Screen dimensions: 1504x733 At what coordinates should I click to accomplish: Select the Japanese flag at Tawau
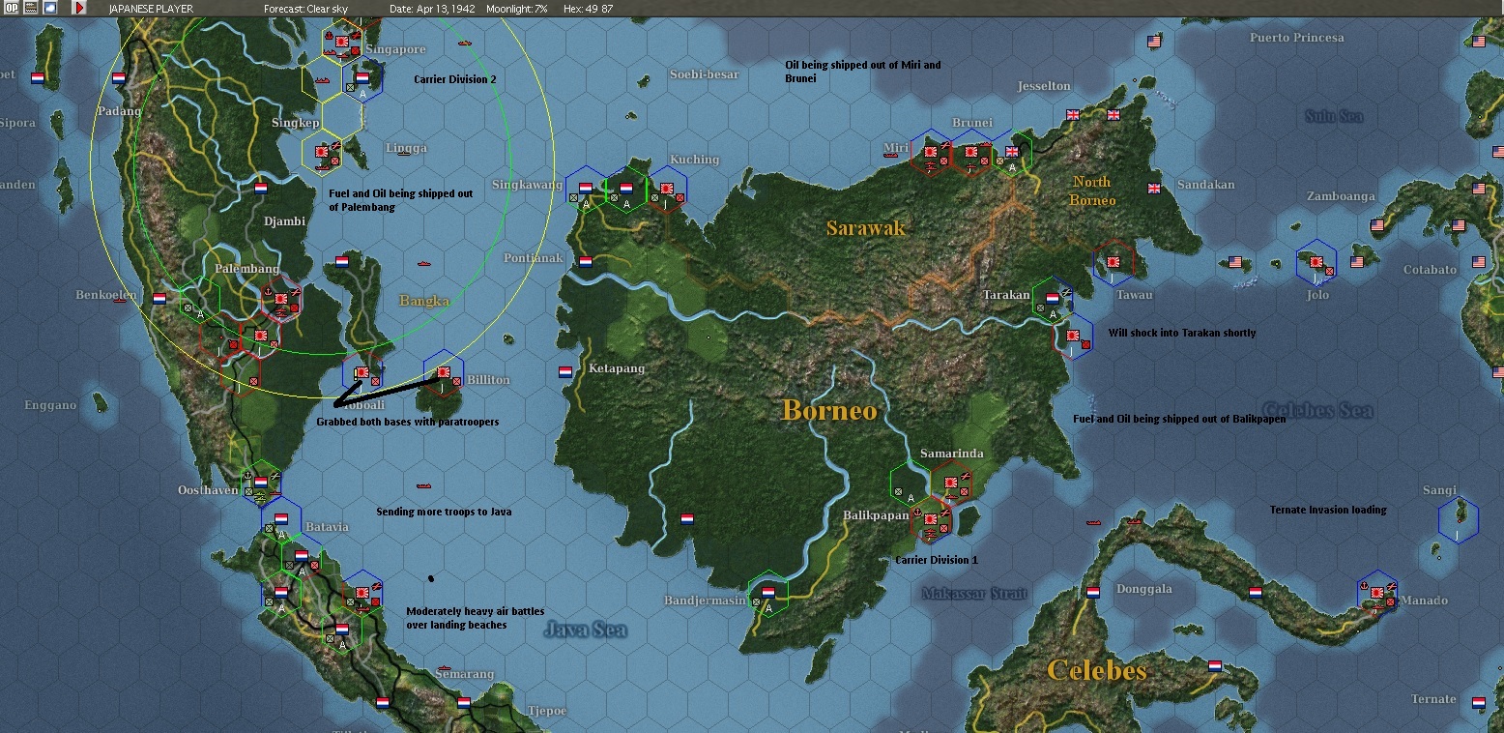tap(1114, 261)
